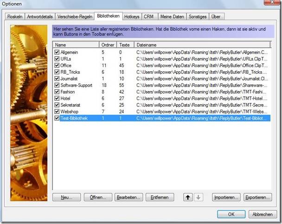Open the Über tab

pos(216,17)
